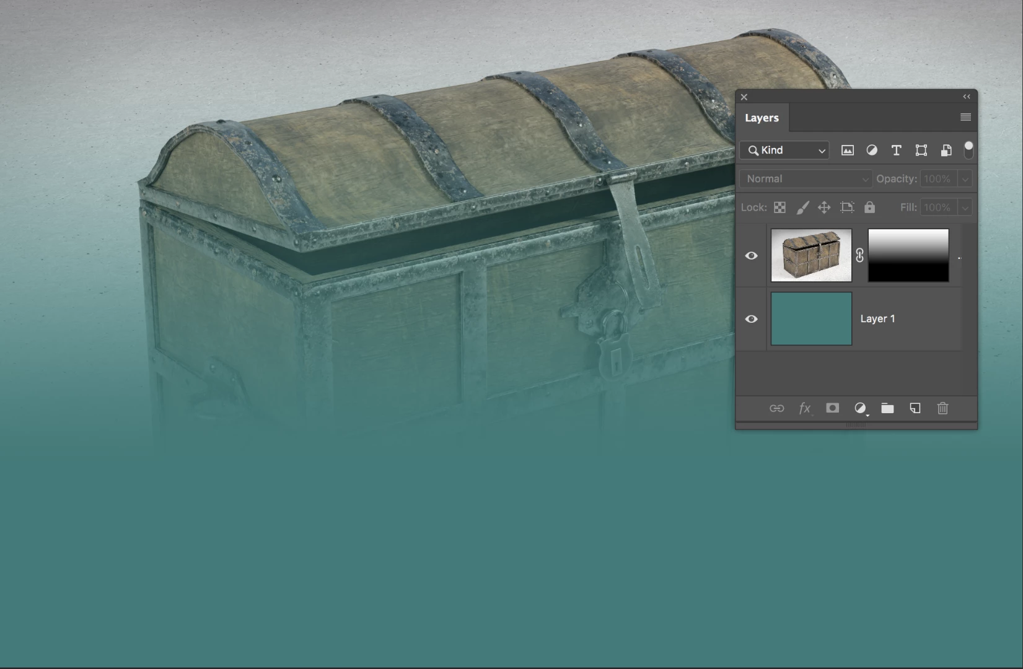Collapse the Layers panel with double arrows

967,97
